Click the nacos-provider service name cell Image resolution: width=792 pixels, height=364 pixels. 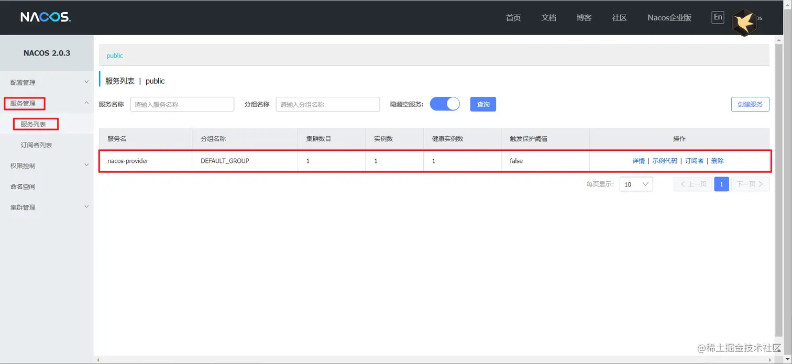[x=146, y=161]
